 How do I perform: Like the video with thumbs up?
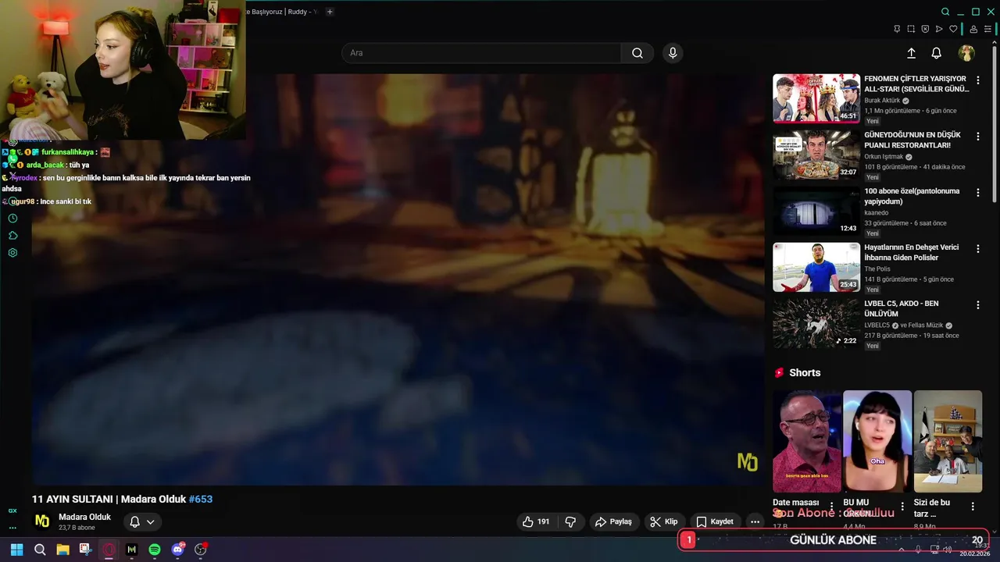coord(536,521)
